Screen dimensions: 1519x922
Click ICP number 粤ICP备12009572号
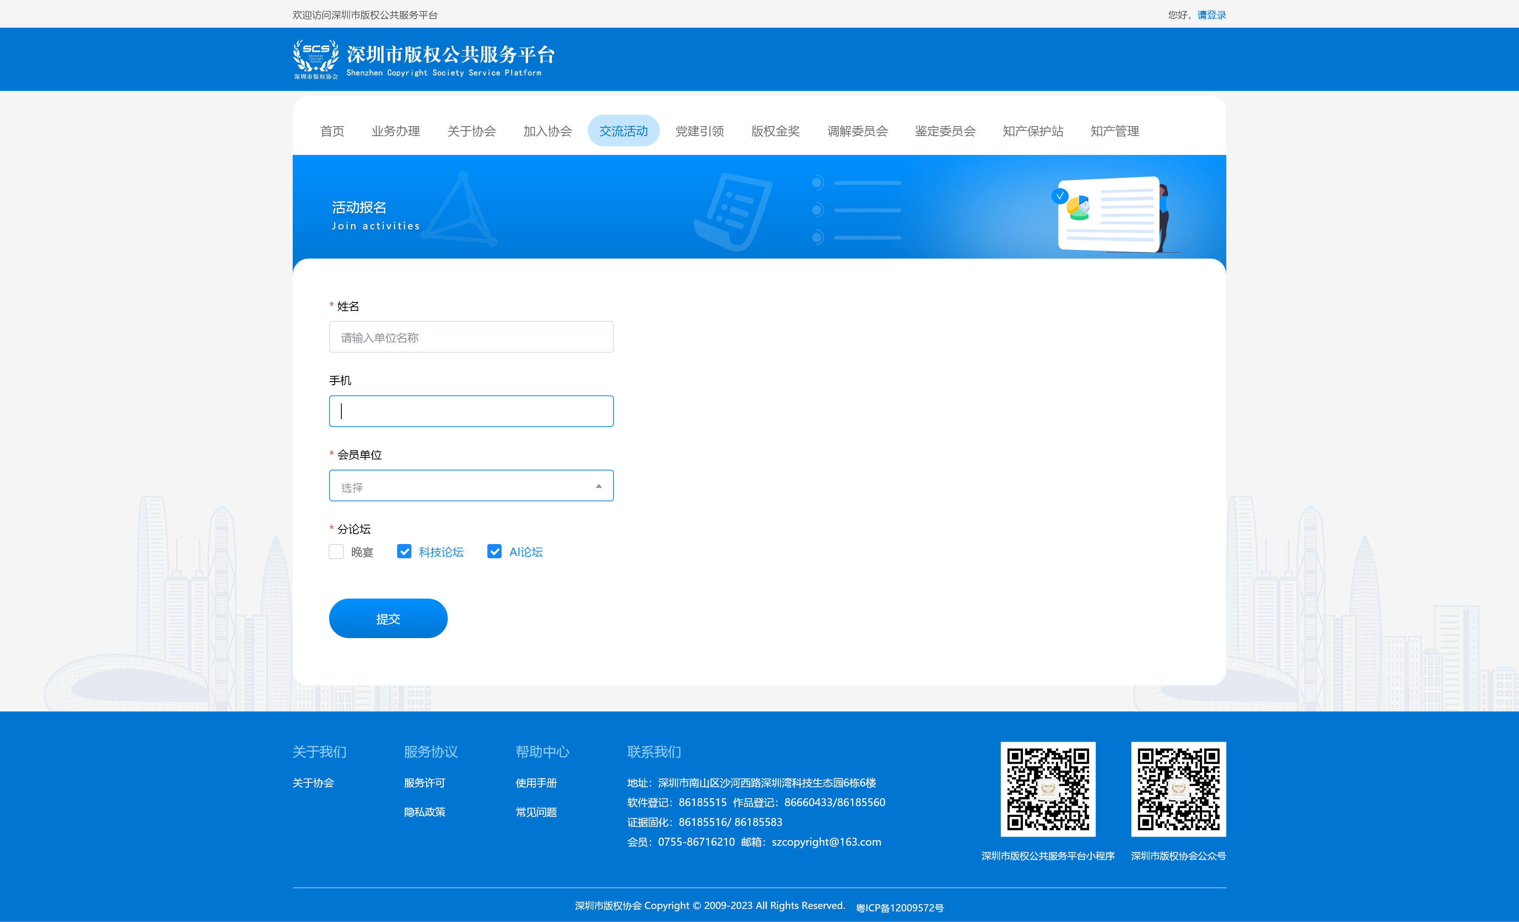[x=900, y=907]
